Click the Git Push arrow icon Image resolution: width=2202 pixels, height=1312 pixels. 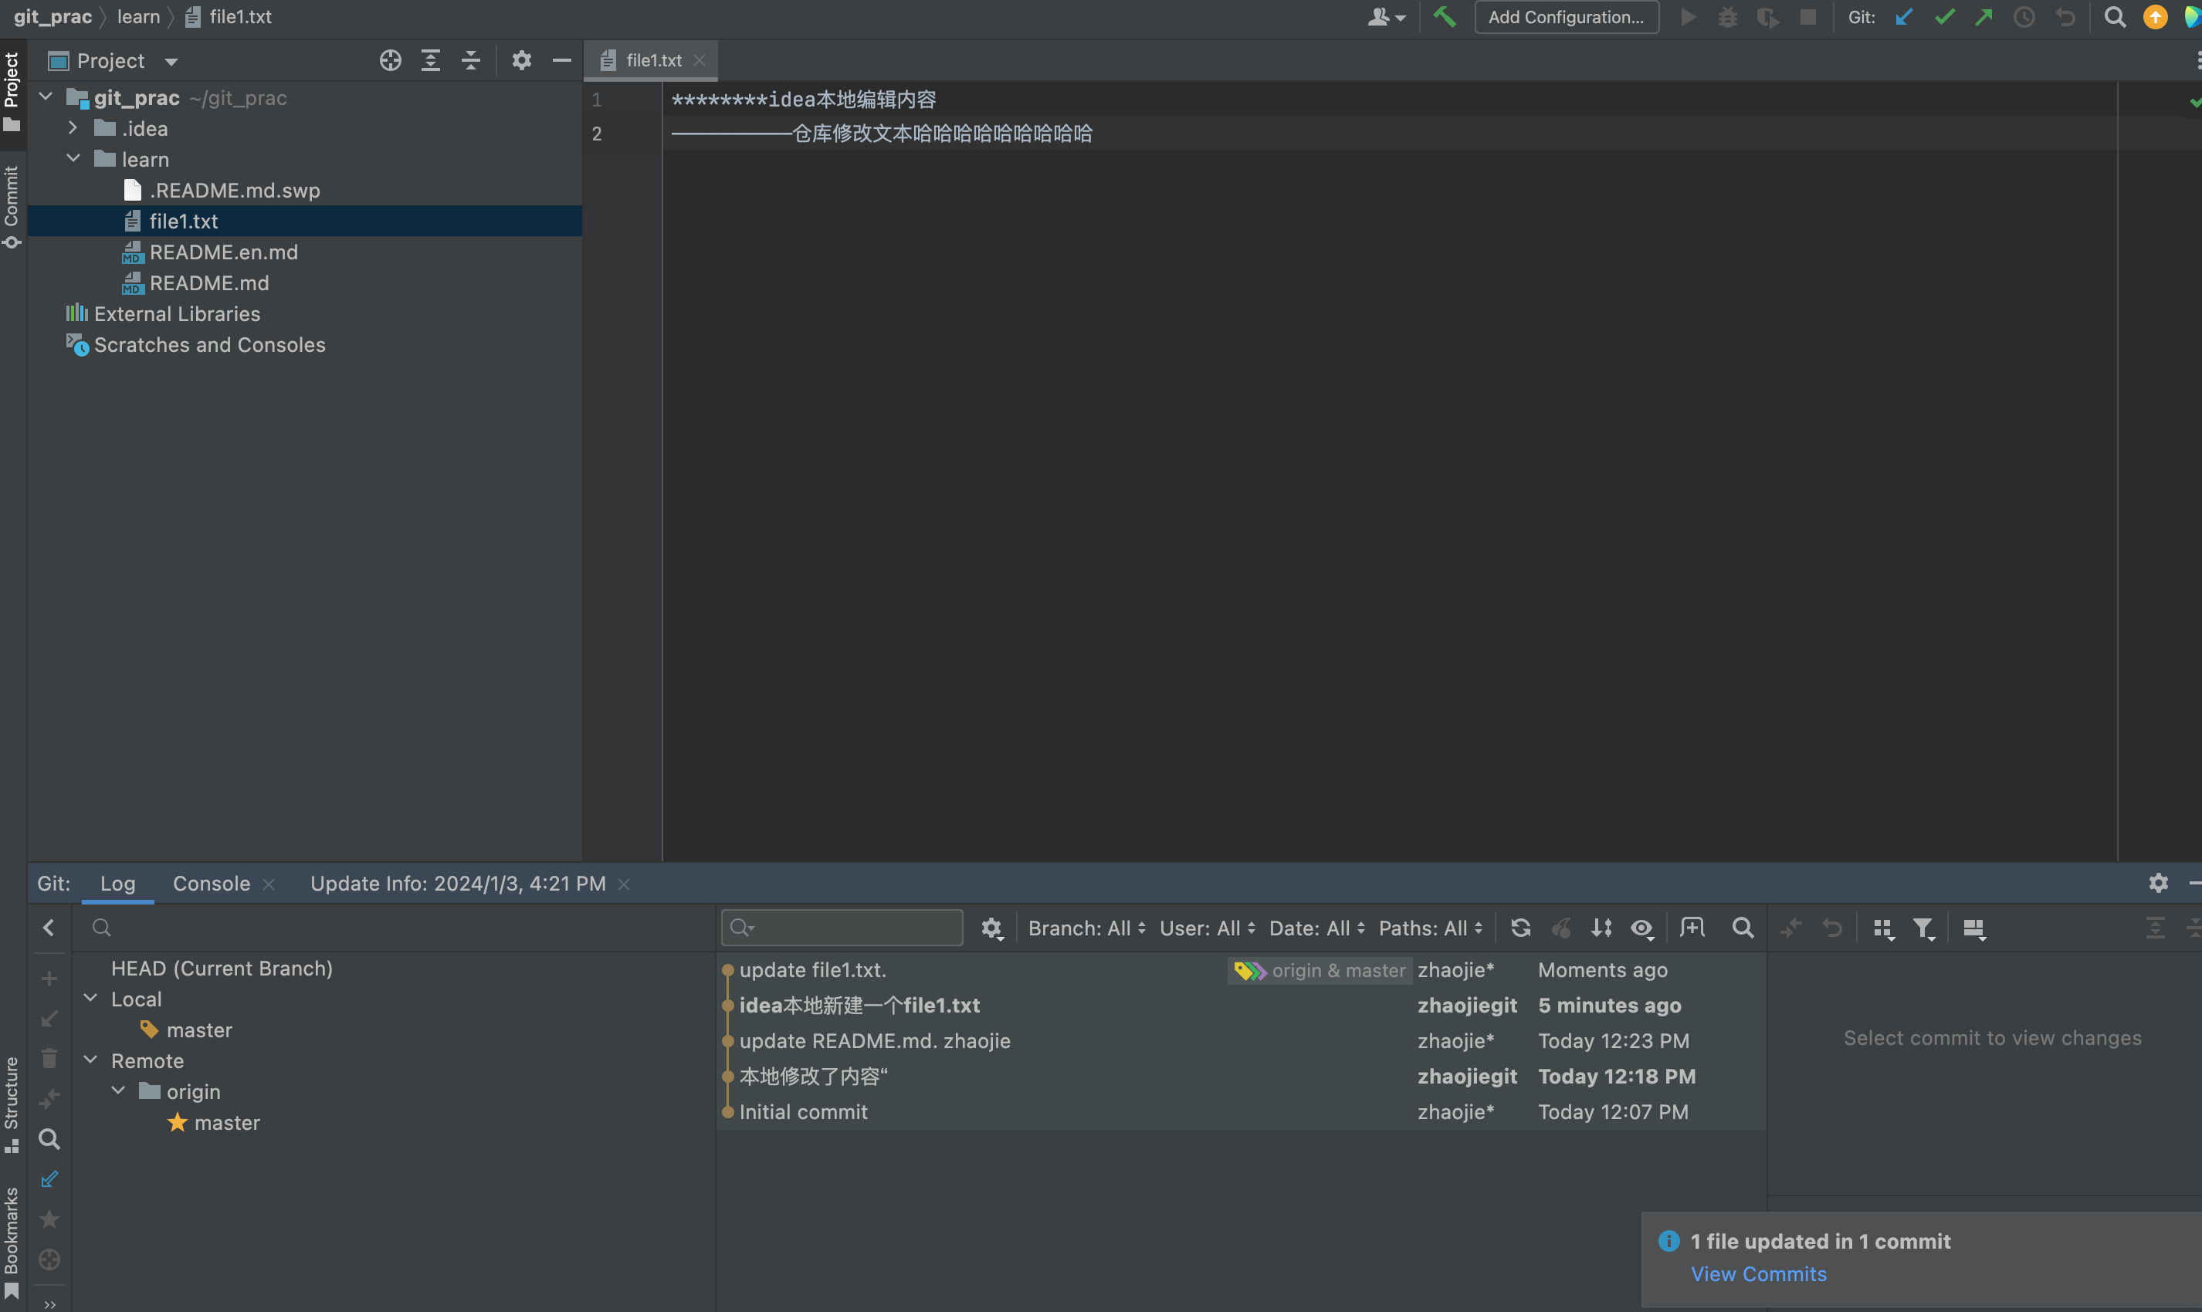point(1983,17)
